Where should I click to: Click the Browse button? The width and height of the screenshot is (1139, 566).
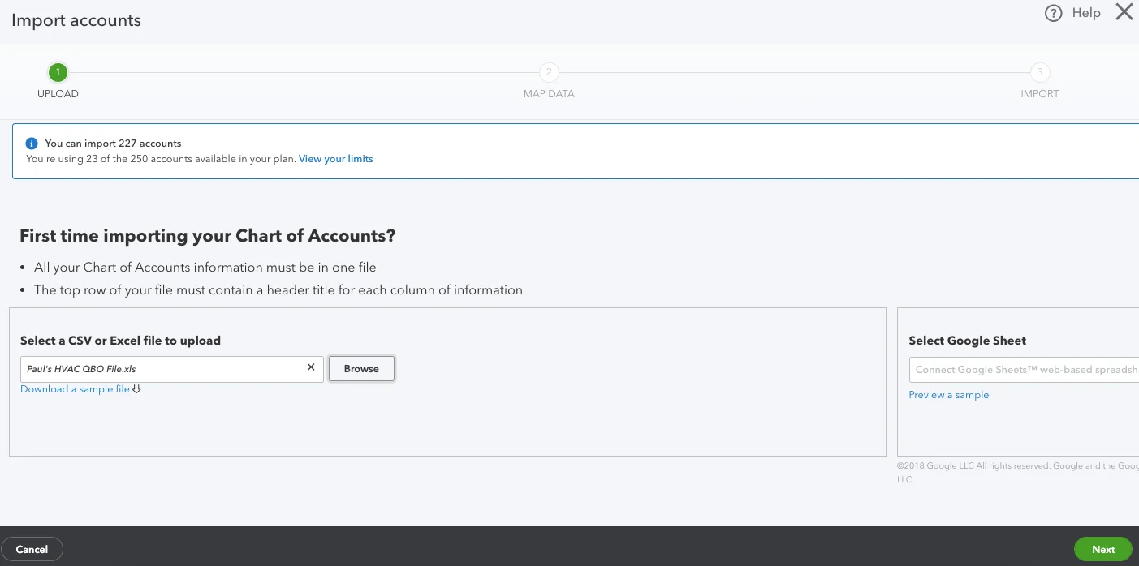pos(361,369)
